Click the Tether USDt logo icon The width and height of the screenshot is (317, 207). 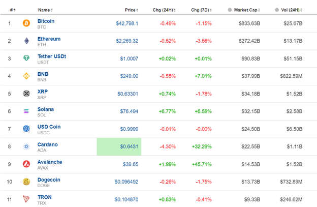[x=26, y=58]
